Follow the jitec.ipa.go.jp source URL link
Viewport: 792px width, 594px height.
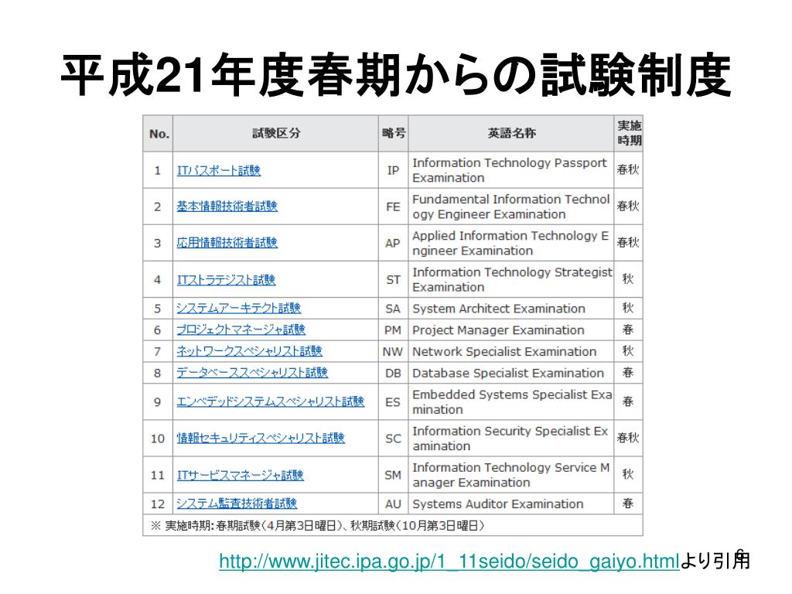[449, 562]
